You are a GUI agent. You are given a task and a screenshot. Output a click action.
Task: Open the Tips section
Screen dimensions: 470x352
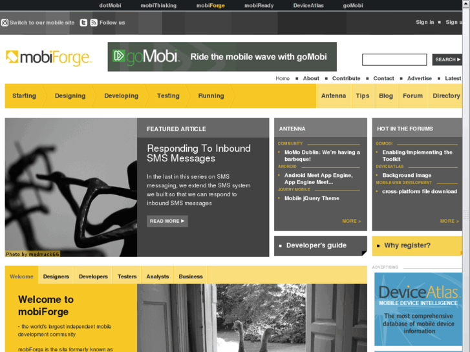[x=363, y=96]
